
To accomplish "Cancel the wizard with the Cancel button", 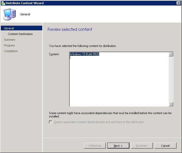I will [165, 146].
